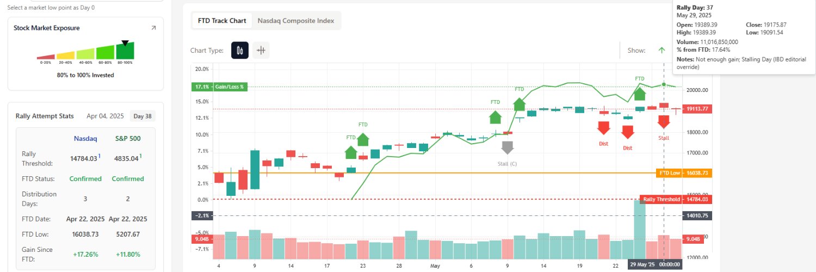Toggle the green up-arrow Show marker

tap(662, 51)
